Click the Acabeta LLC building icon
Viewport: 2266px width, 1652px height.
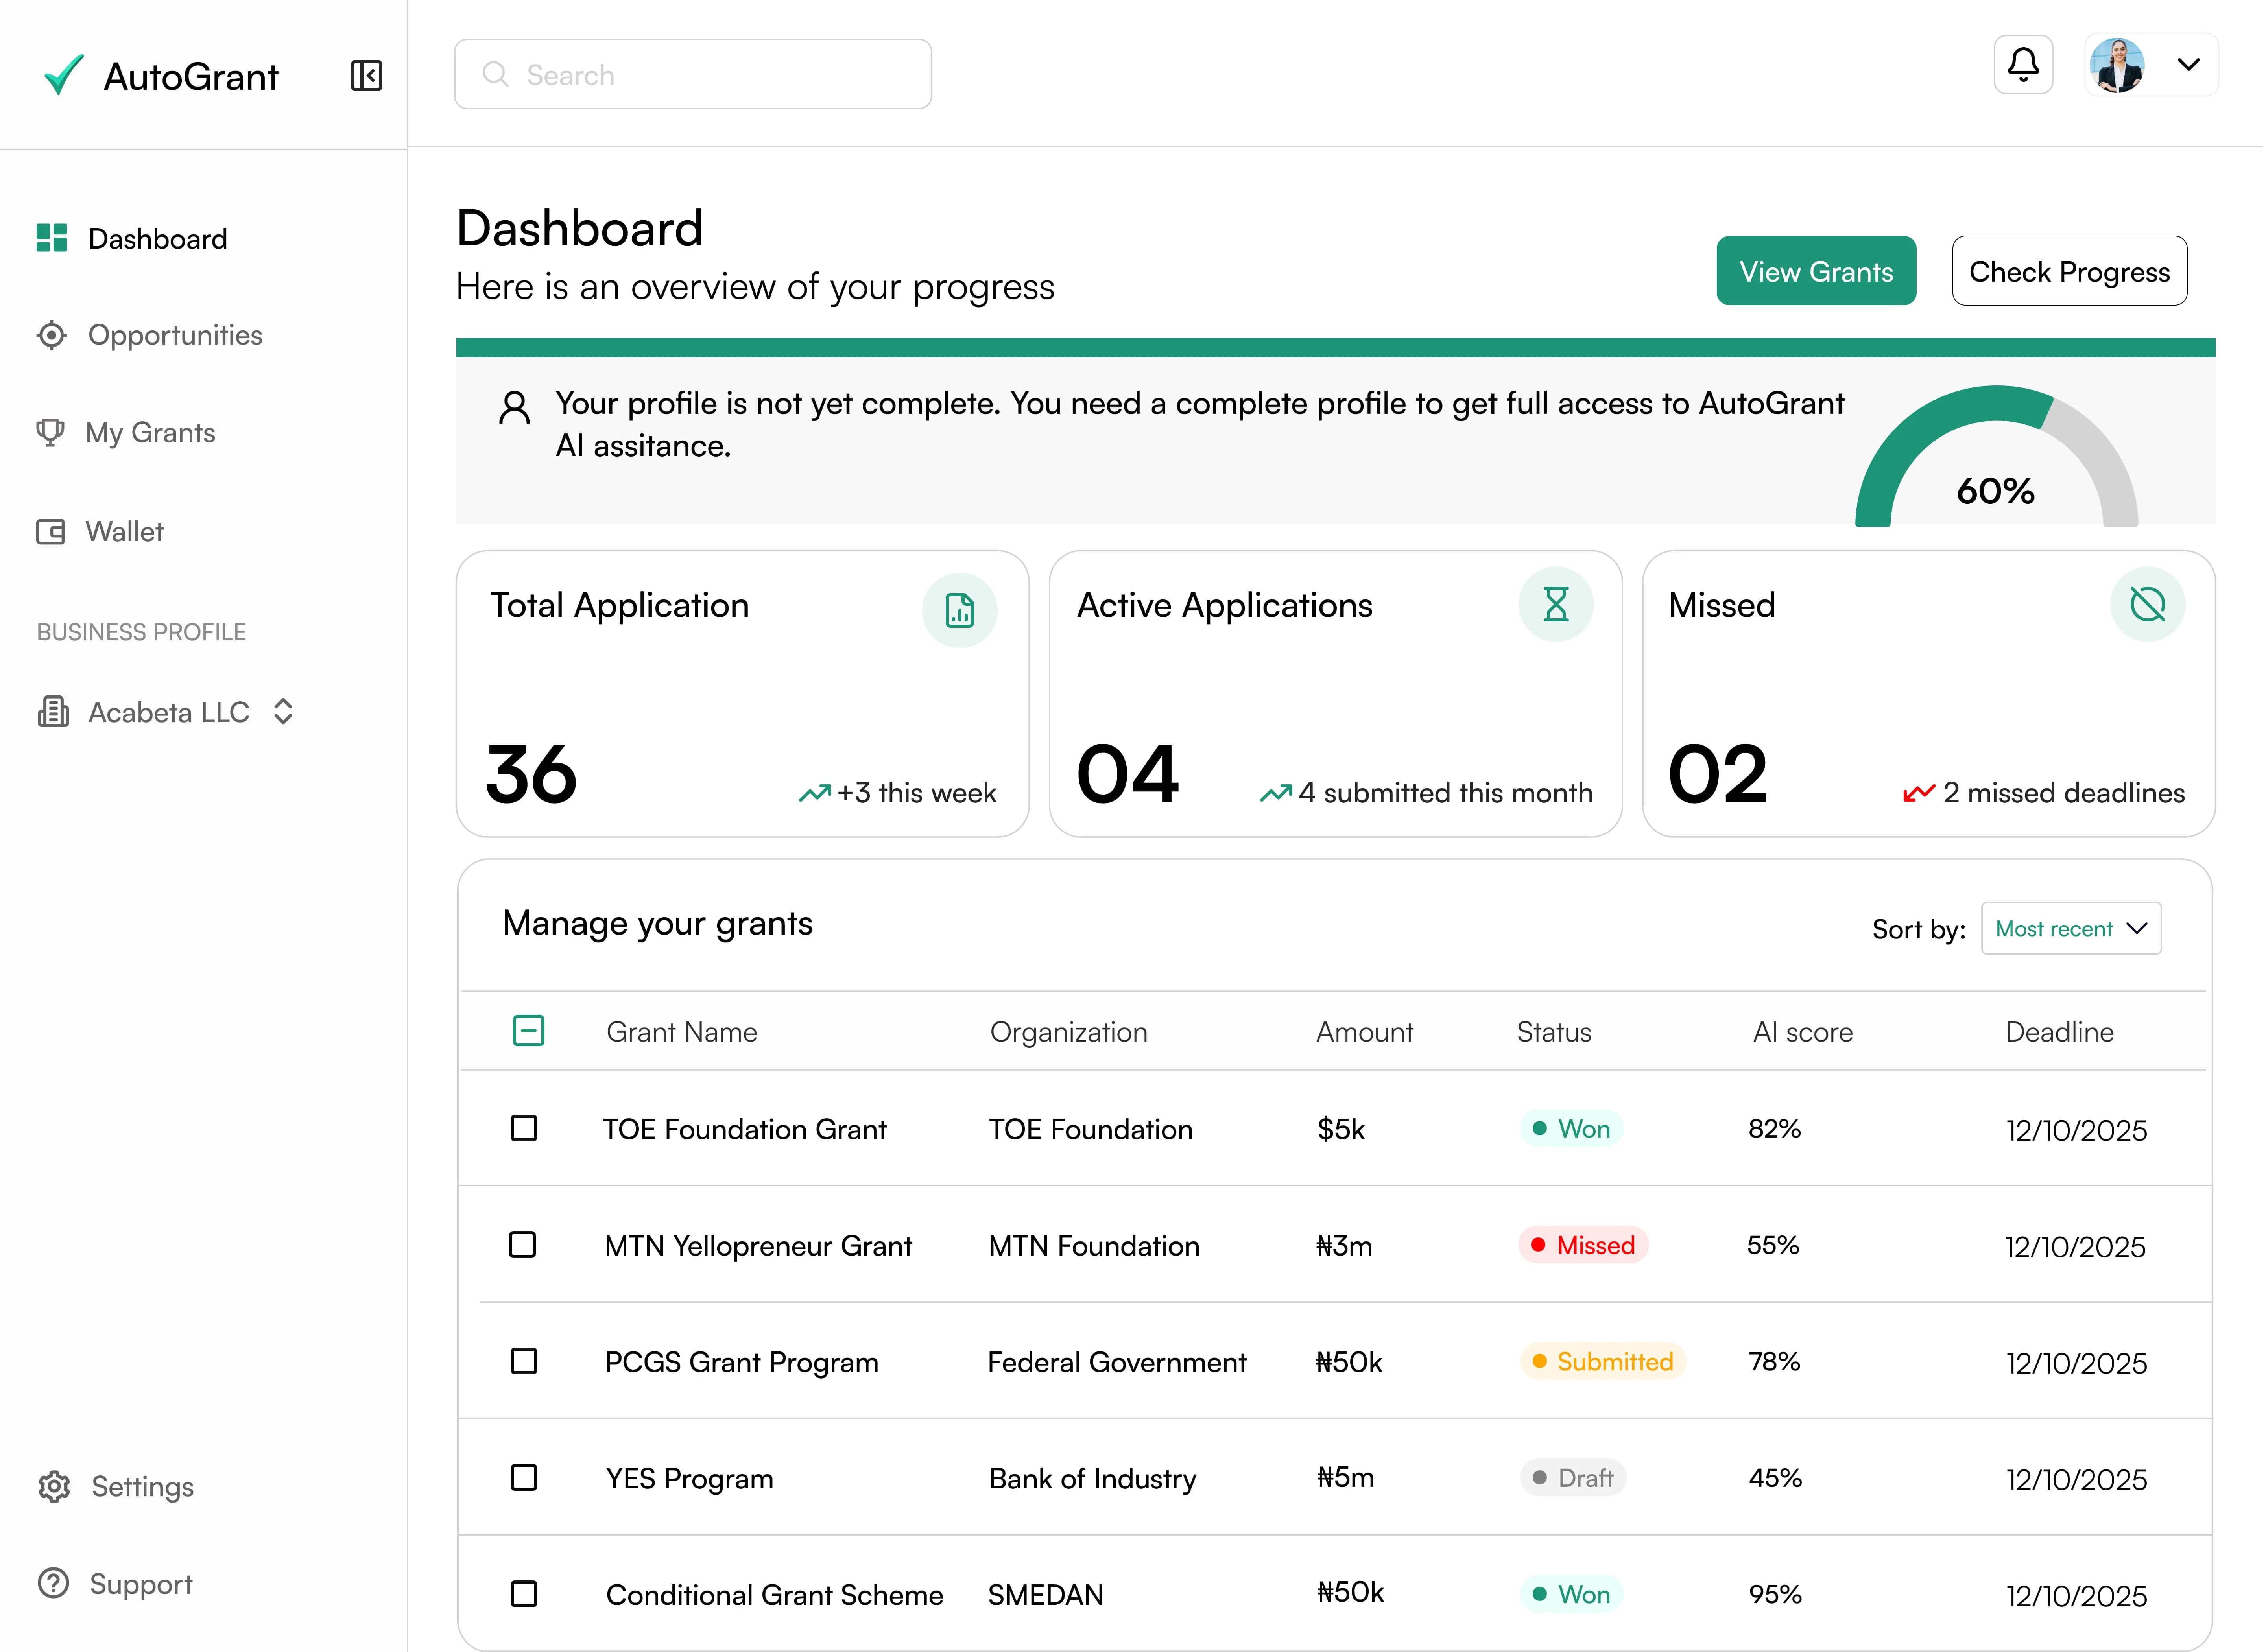pyautogui.click(x=53, y=712)
